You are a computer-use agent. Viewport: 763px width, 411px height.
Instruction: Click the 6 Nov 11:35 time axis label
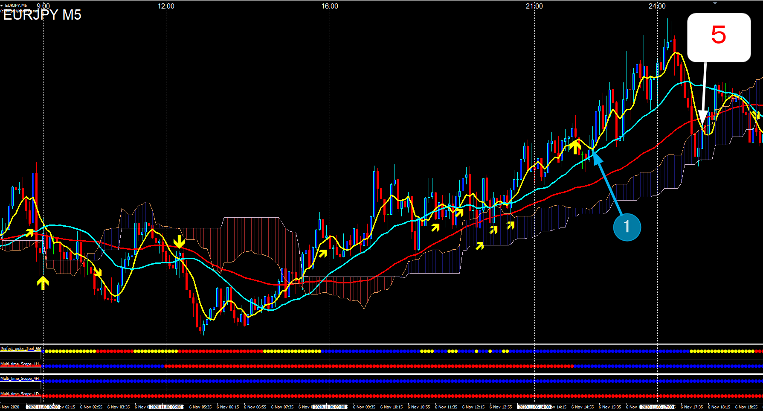446,407
